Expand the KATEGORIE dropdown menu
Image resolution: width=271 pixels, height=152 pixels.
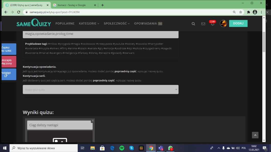tap(89, 23)
